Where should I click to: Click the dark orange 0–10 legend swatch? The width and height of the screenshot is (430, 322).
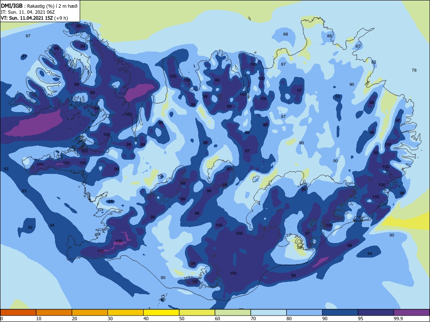(x=18, y=313)
